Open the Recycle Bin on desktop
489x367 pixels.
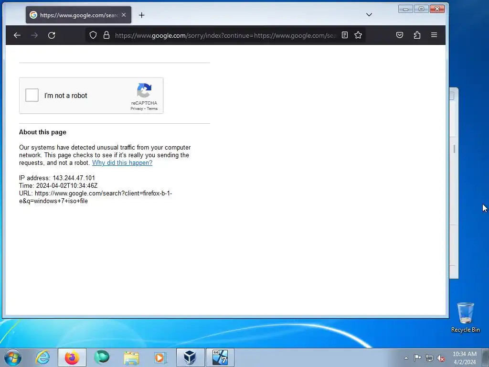tap(465, 317)
